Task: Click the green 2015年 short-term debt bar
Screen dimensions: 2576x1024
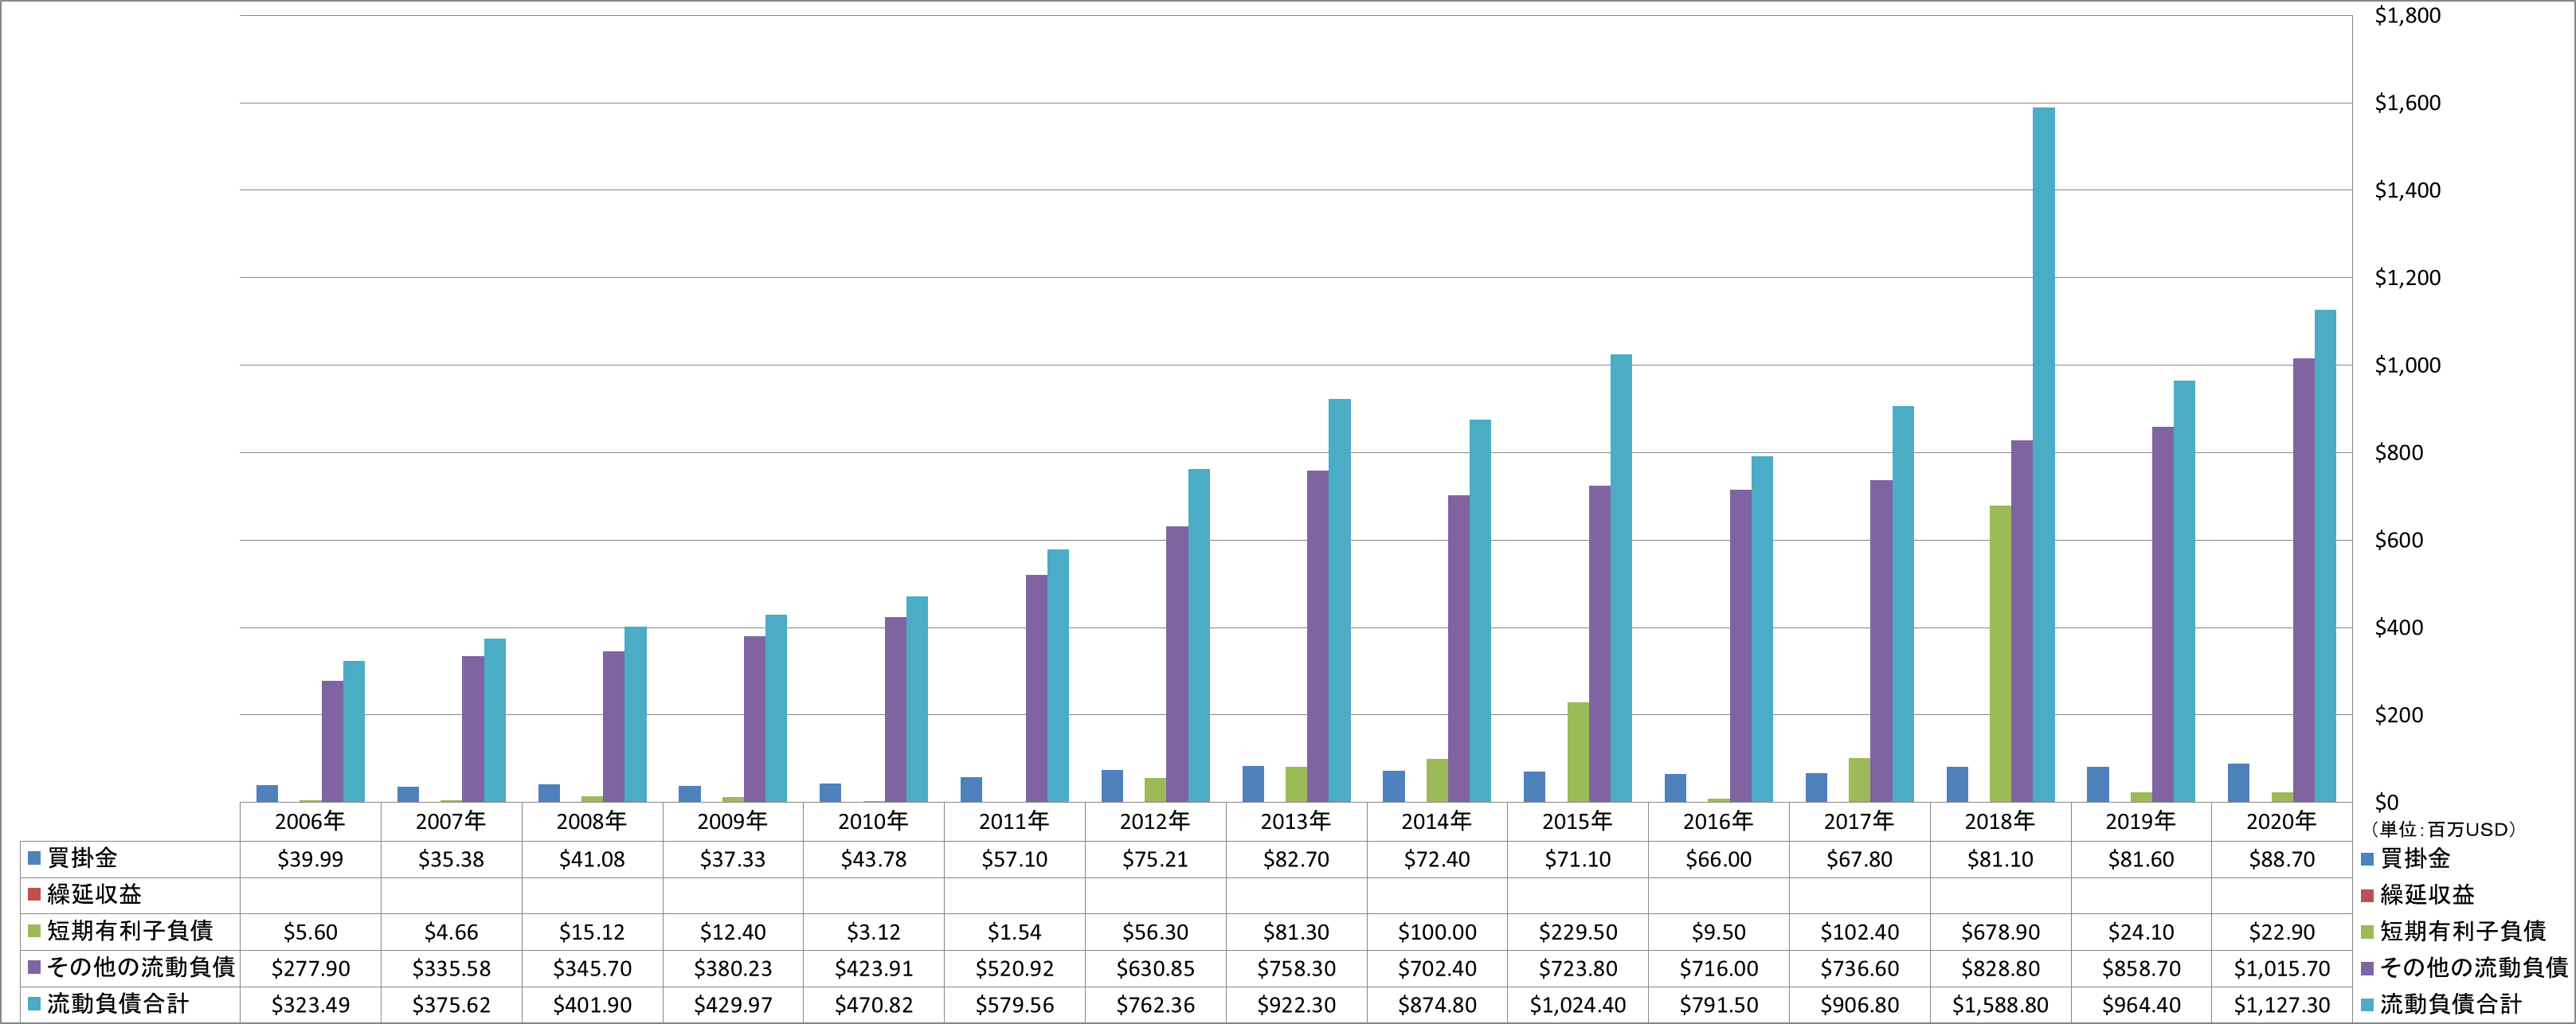Action: point(1578,752)
